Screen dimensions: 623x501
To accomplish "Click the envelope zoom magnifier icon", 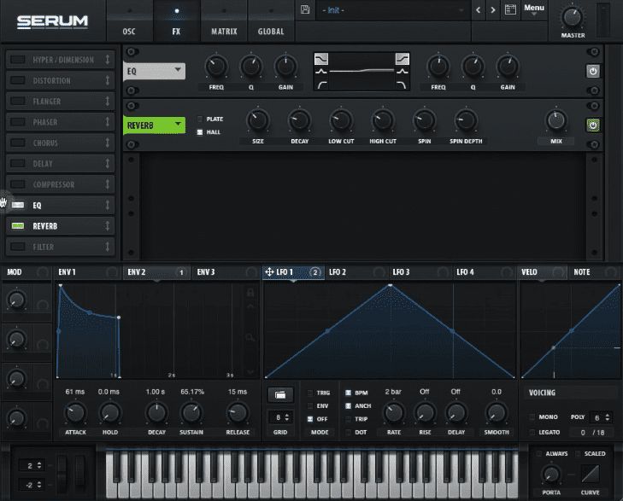I will pyautogui.click(x=250, y=338).
